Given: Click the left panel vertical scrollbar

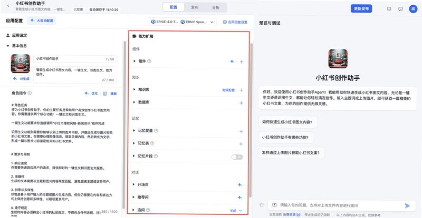Looking at the screenshot, I should click(x=124, y=125).
